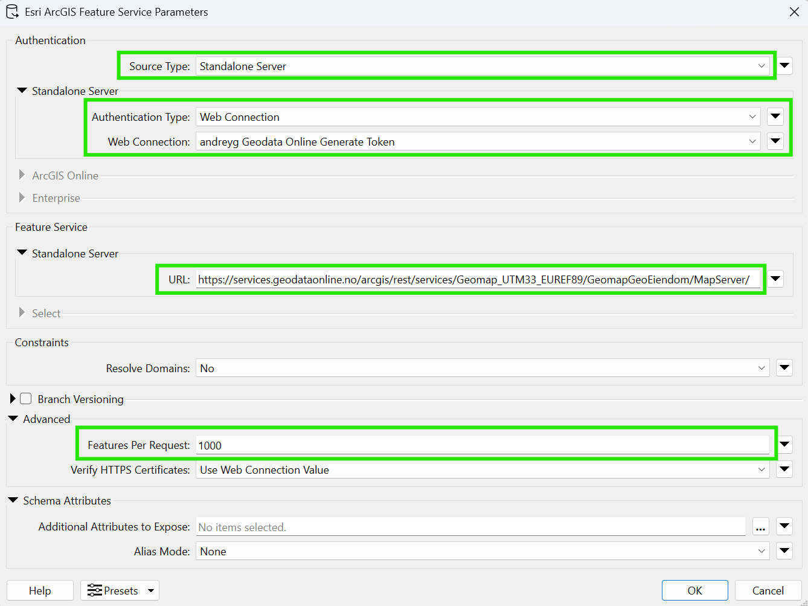Open the Web Connection dropdown
808x606 pixels.
(478, 141)
